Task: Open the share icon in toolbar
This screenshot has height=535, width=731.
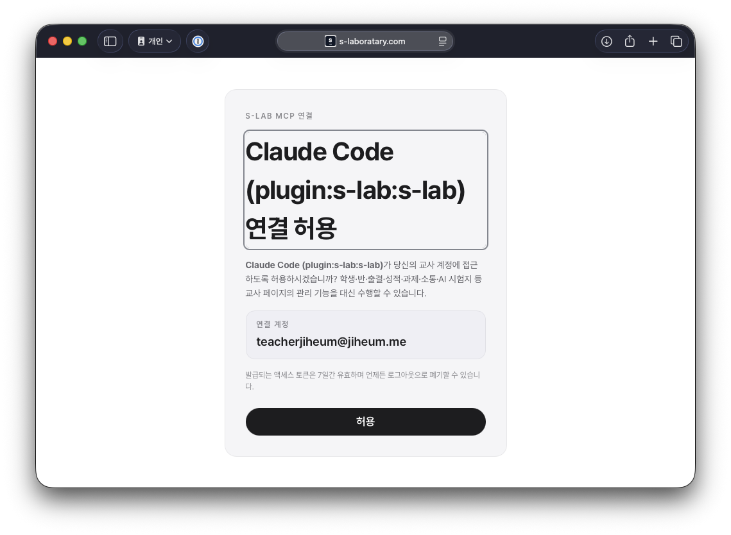Action: pyautogui.click(x=630, y=42)
